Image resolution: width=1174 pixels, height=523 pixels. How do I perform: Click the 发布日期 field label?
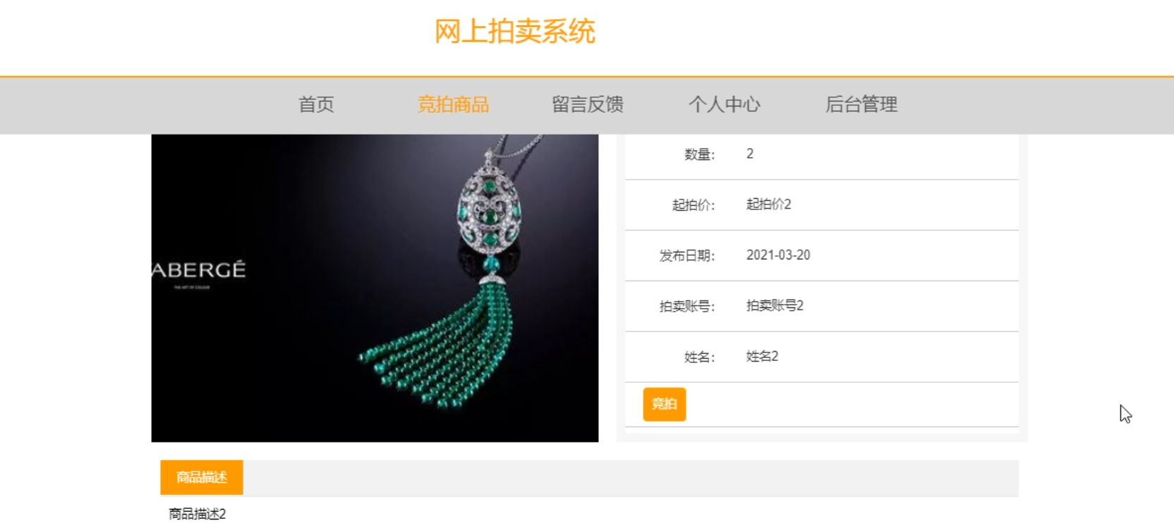coord(687,256)
